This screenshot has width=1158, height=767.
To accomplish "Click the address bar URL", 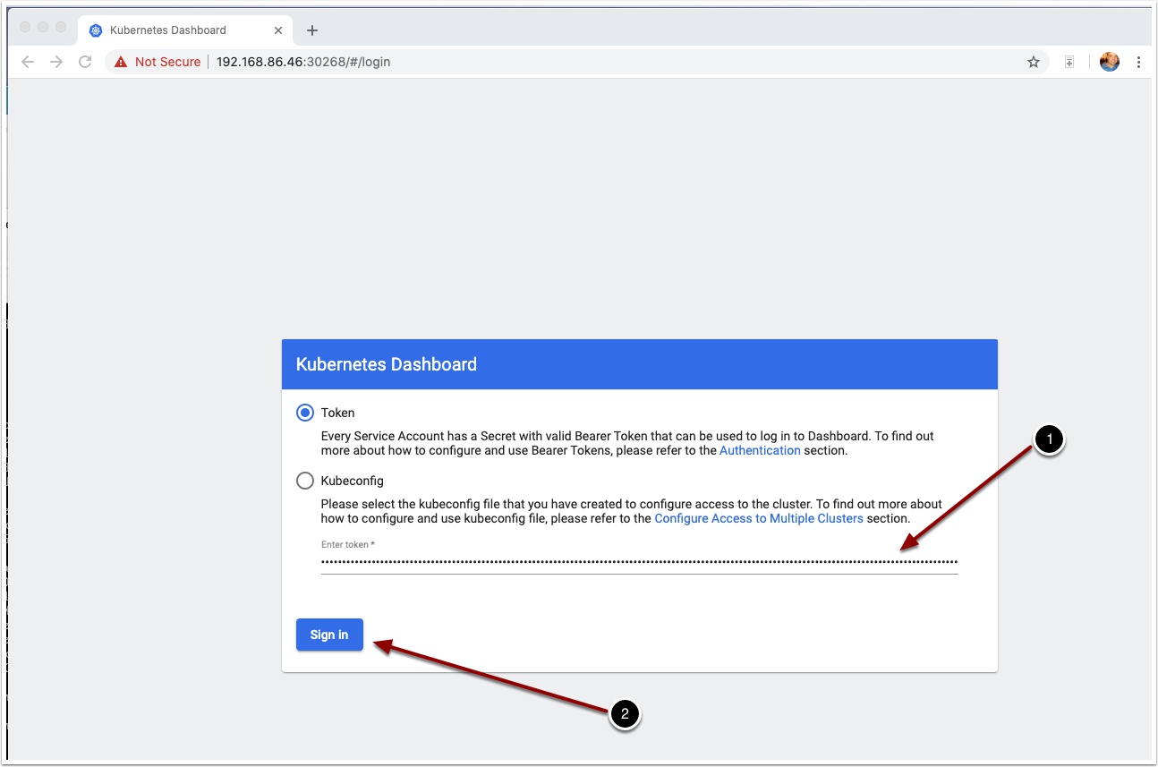I will pyautogui.click(x=303, y=62).
